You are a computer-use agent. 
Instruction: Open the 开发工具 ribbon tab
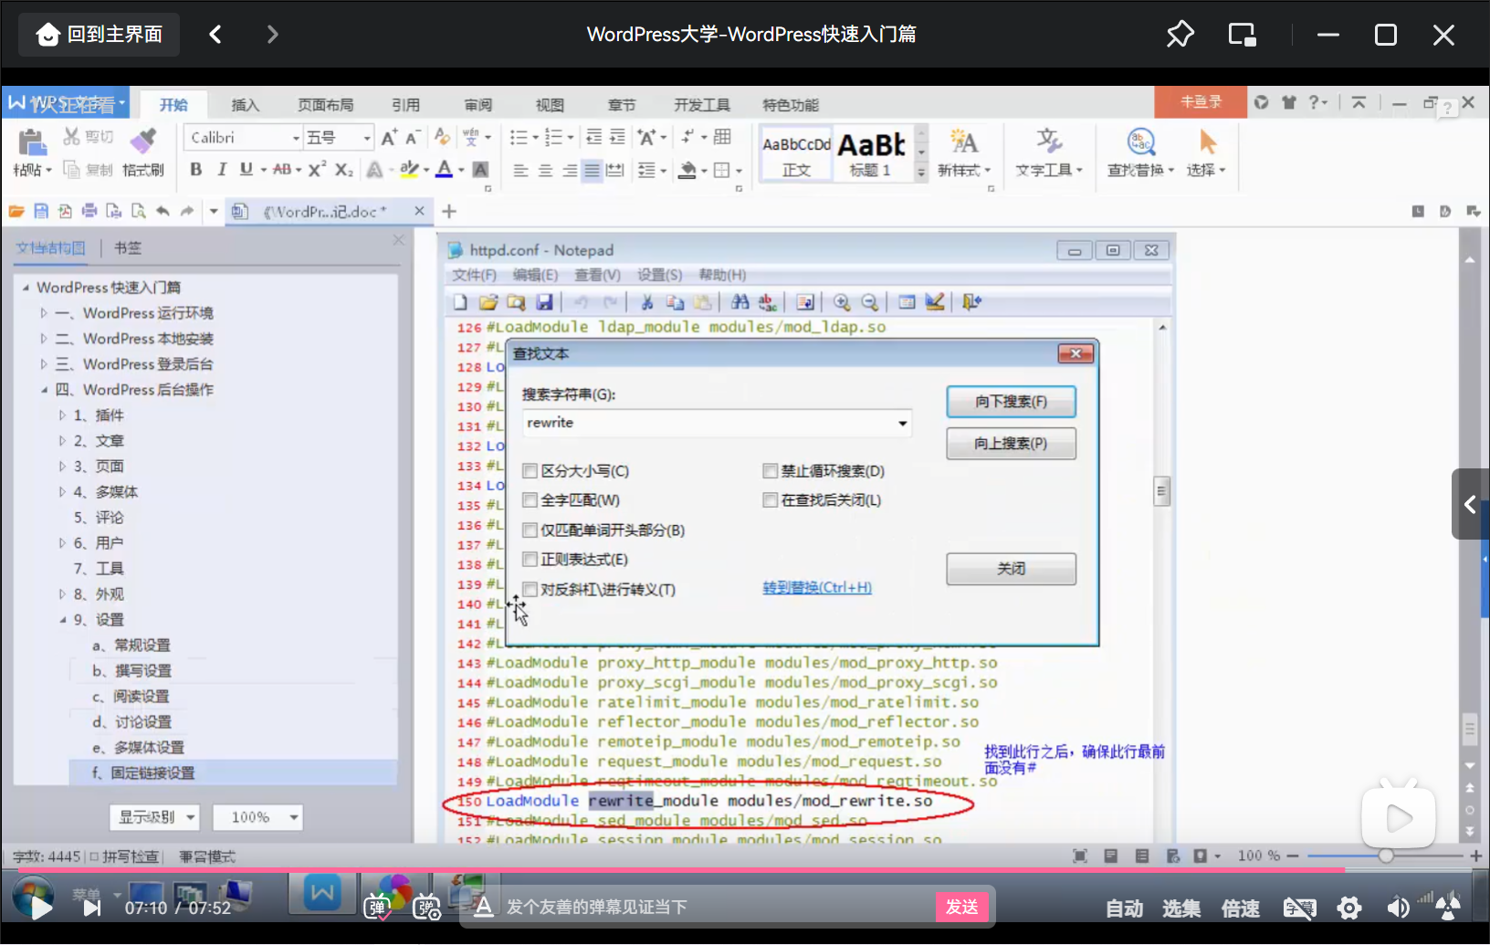tap(701, 104)
